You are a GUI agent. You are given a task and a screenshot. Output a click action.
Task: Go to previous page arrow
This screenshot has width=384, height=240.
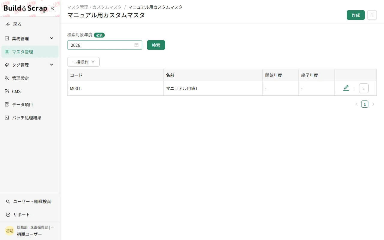pyautogui.click(x=356, y=104)
